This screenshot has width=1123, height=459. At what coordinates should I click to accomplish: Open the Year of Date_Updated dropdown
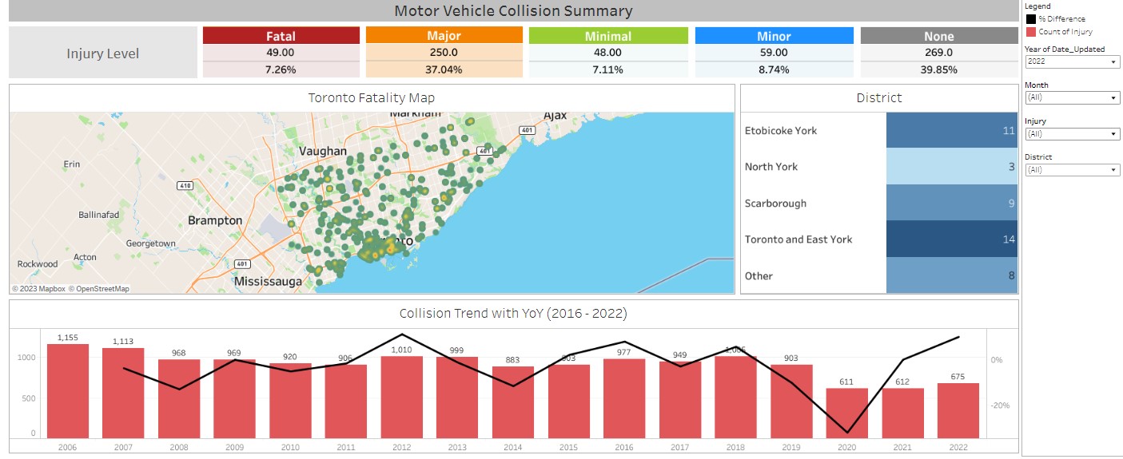[x=1071, y=61]
